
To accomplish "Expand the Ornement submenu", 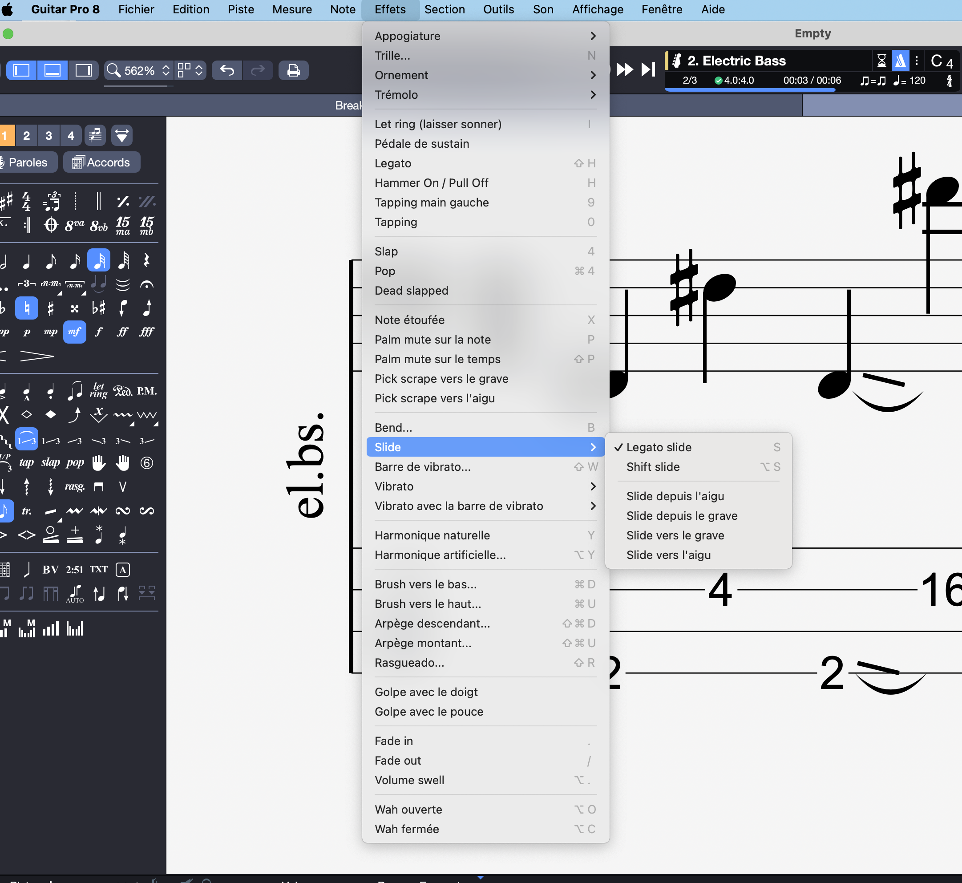I will pos(485,75).
